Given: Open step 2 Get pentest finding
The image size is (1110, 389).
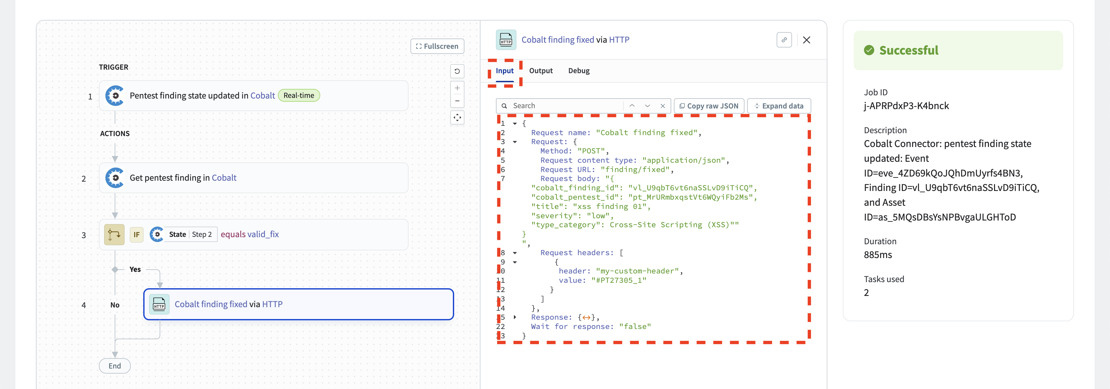Looking at the screenshot, I should click(253, 178).
